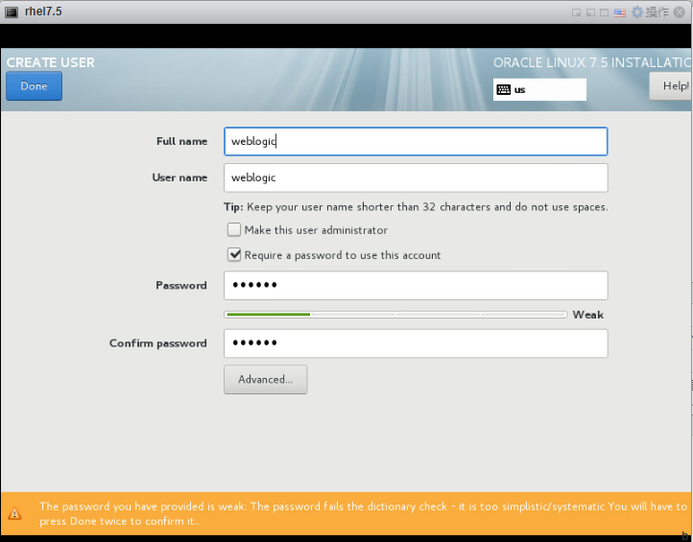Click the password strength bar
Image resolution: width=693 pixels, height=542 pixels.
(395, 315)
